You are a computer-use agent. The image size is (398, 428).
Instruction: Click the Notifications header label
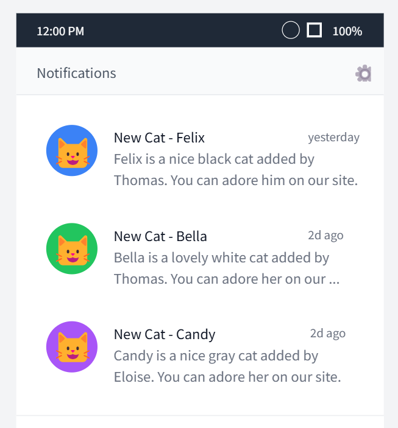tap(76, 73)
